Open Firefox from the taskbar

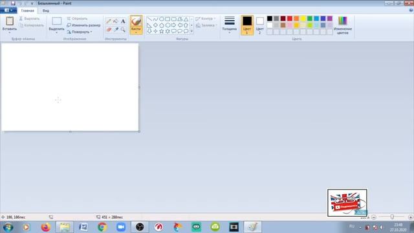[46, 227]
